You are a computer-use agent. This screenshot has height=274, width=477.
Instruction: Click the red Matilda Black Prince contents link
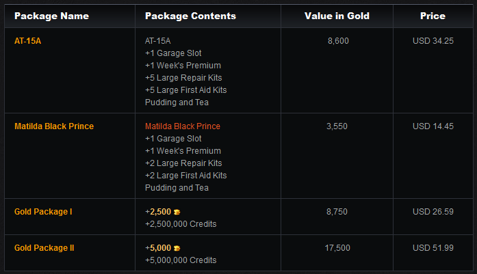click(183, 126)
